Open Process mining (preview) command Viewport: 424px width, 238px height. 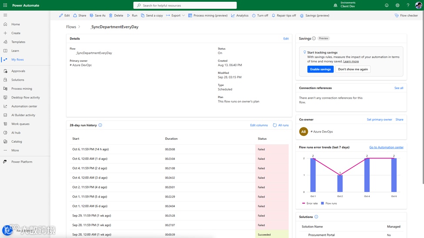pyautogui.click(x=208, y=15)
